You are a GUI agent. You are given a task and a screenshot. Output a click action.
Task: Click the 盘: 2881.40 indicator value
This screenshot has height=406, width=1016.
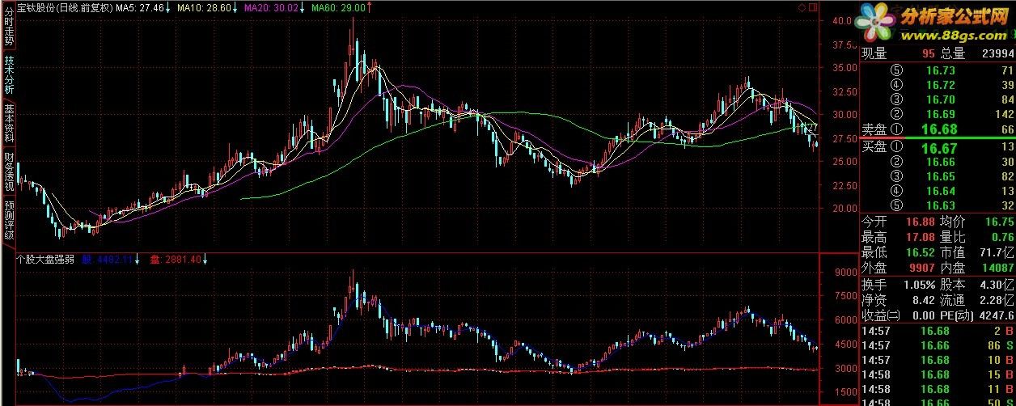pos(176,260)
